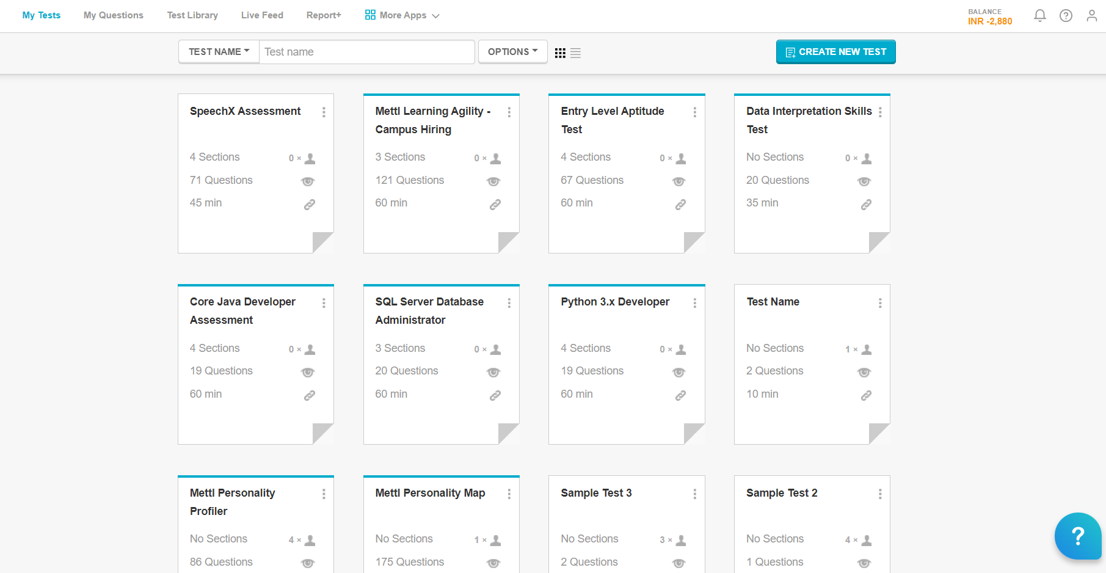Screen dimensions: 1106x573
Task: Open Live Feed tab
Action: pos(262,15)
